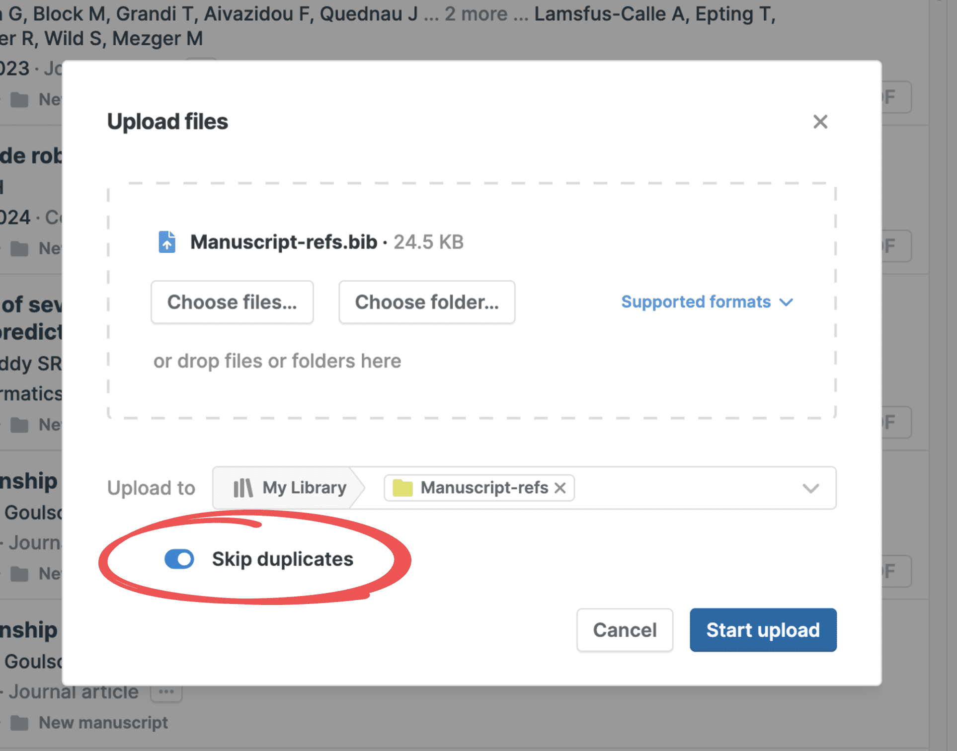This screenshot has width=957, height=751.
Task: Open the Upload to destination dropdown
Action: 810,488
